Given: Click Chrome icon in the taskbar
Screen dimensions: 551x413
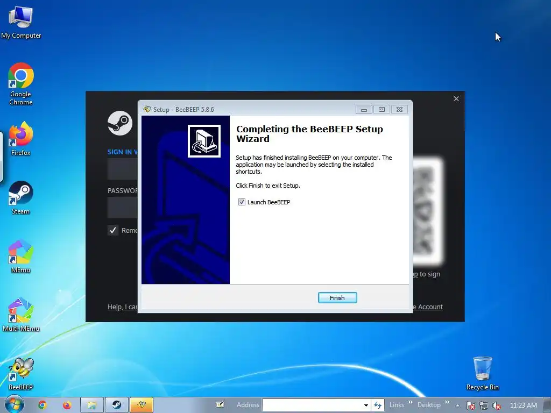Looking at the screenshot, I should pos(43,405).
